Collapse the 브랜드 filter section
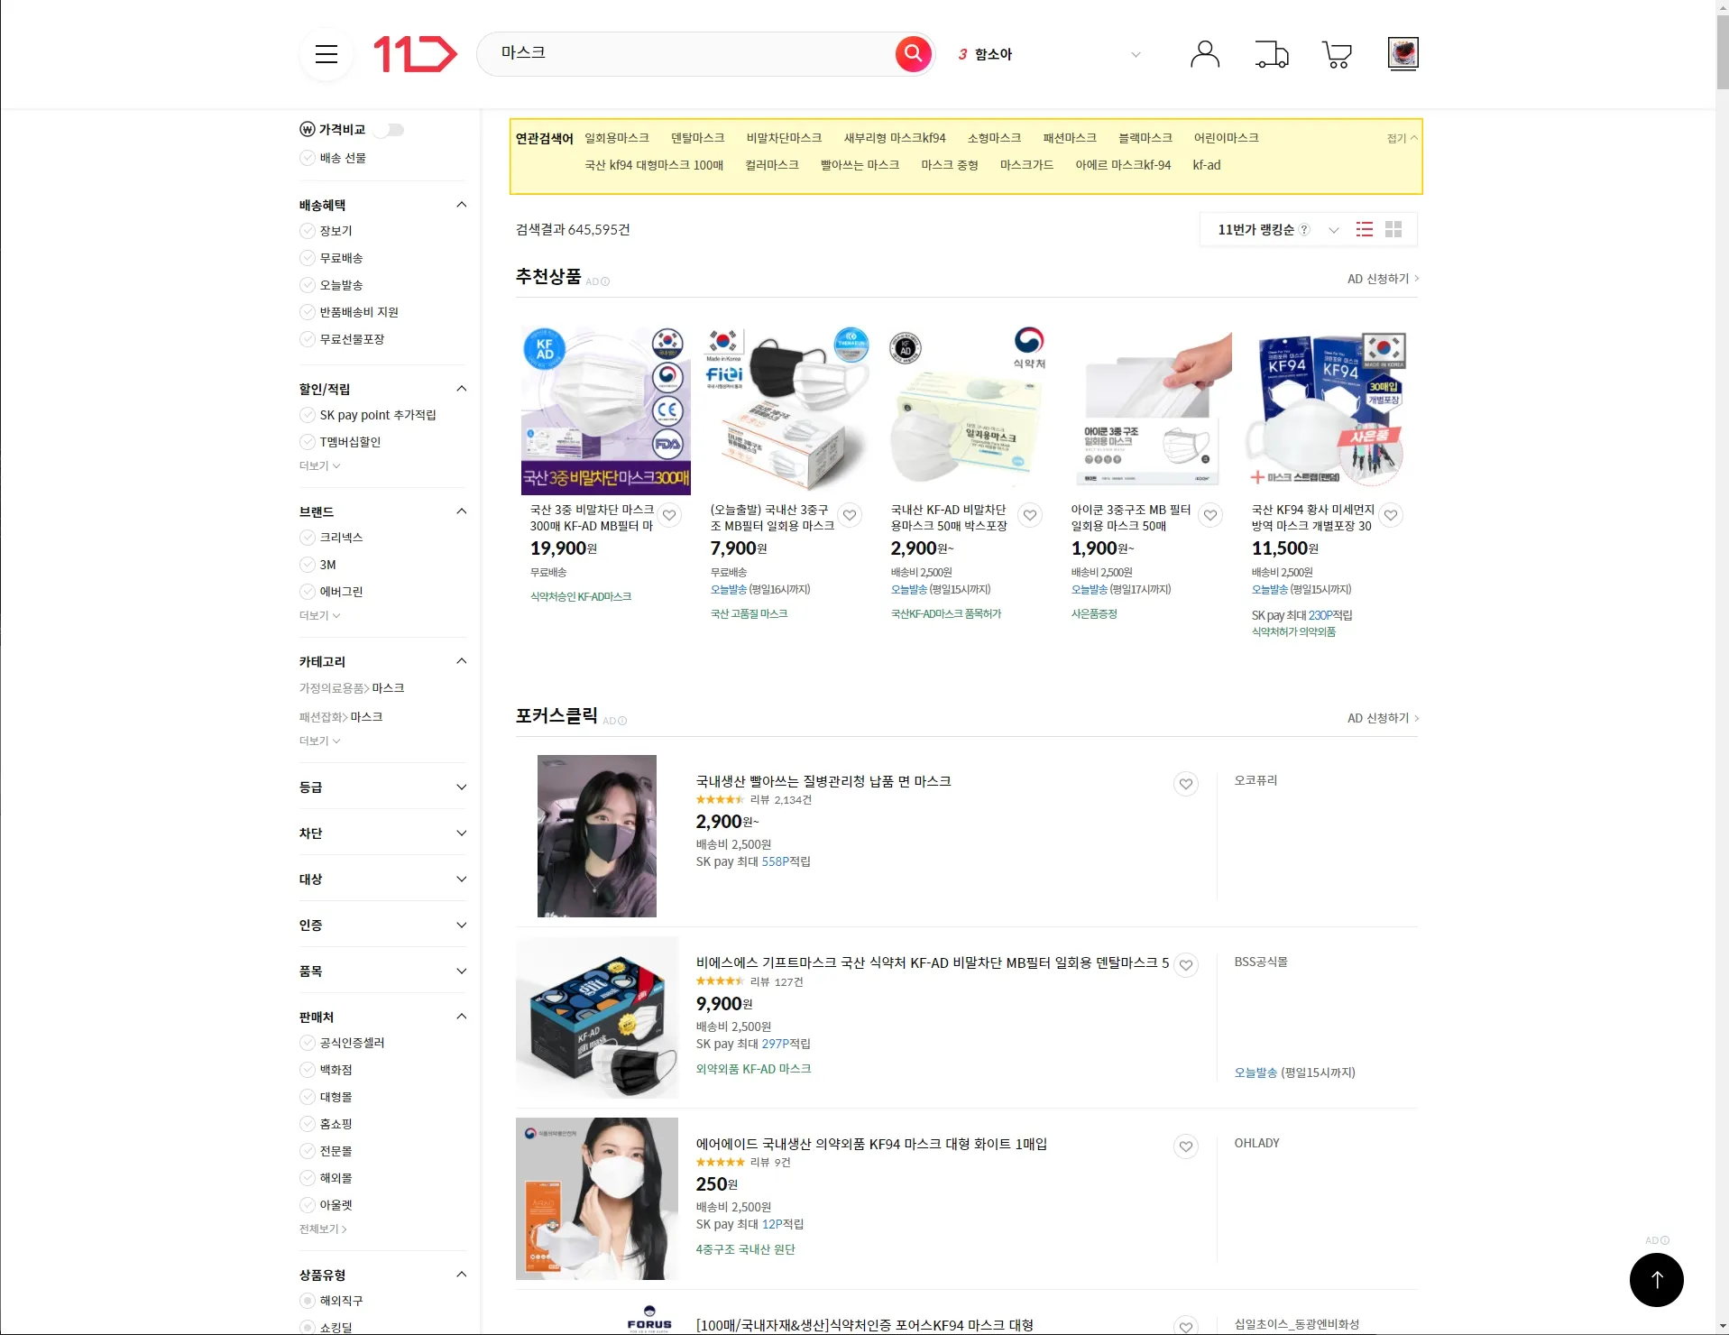This screenshot has width=1729, height=1335. [462, 511]
